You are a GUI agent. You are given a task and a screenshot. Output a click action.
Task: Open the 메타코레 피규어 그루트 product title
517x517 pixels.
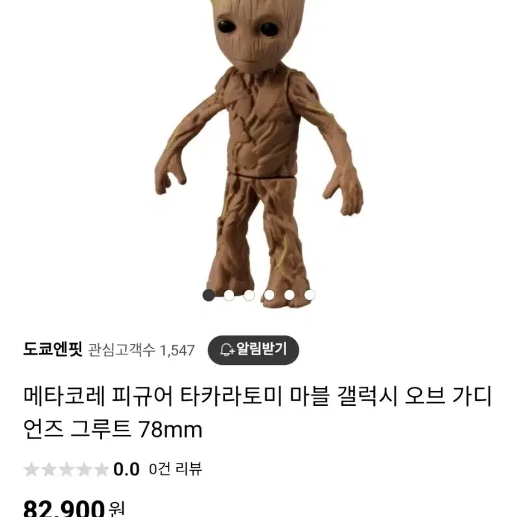[258, 413]
